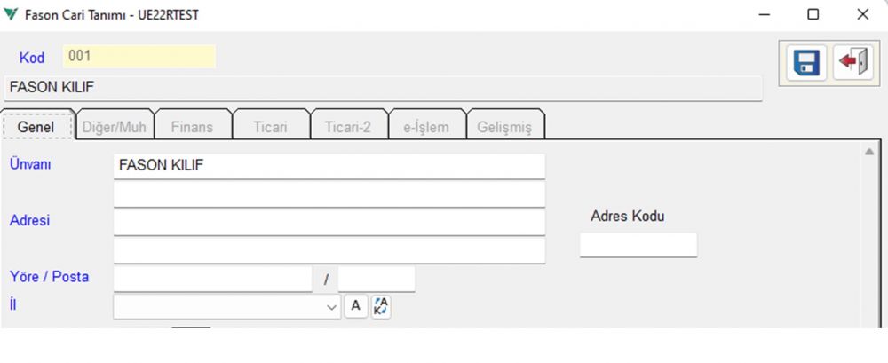Click the Posta code field after slash

point(377,279)
